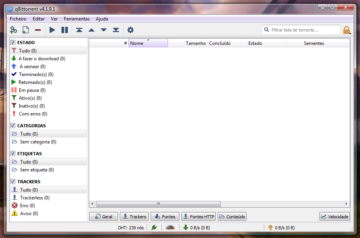This screenshot has width=360, height=238.
Task: Select the 'Em pausa (0)' filter
Action: click(x=48, y=90)
